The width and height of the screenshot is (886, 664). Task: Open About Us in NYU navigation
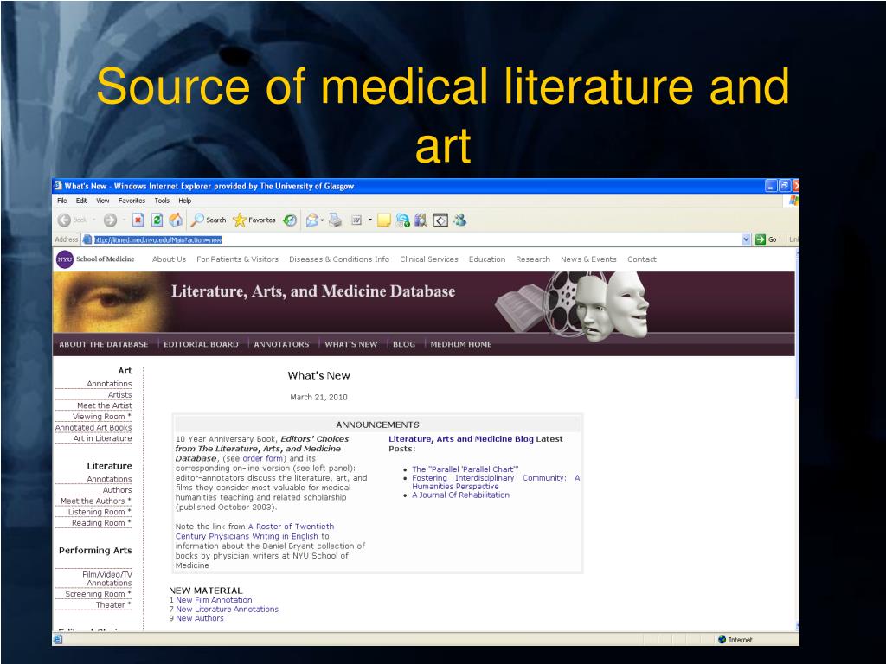tap(169, 259)
